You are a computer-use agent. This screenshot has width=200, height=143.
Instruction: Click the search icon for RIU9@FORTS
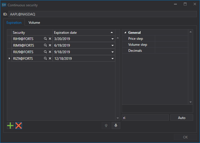(45, 52)
